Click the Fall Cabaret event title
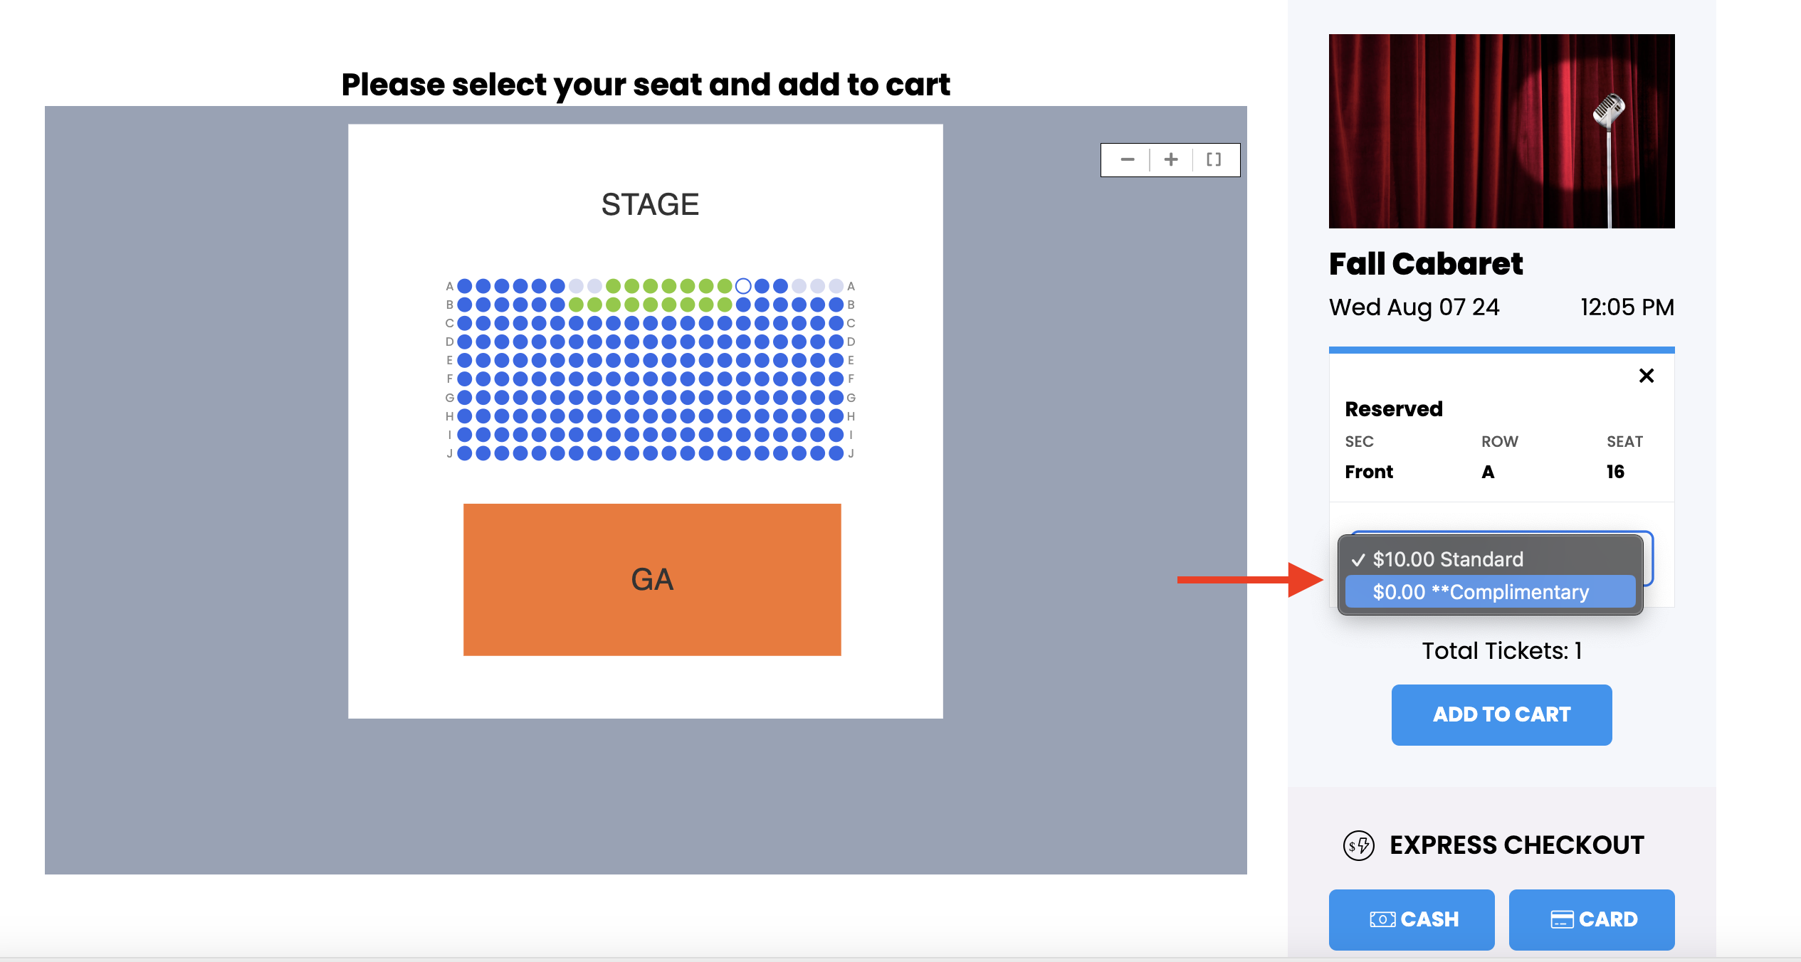1801x962 pixels. pos(1426,264)
